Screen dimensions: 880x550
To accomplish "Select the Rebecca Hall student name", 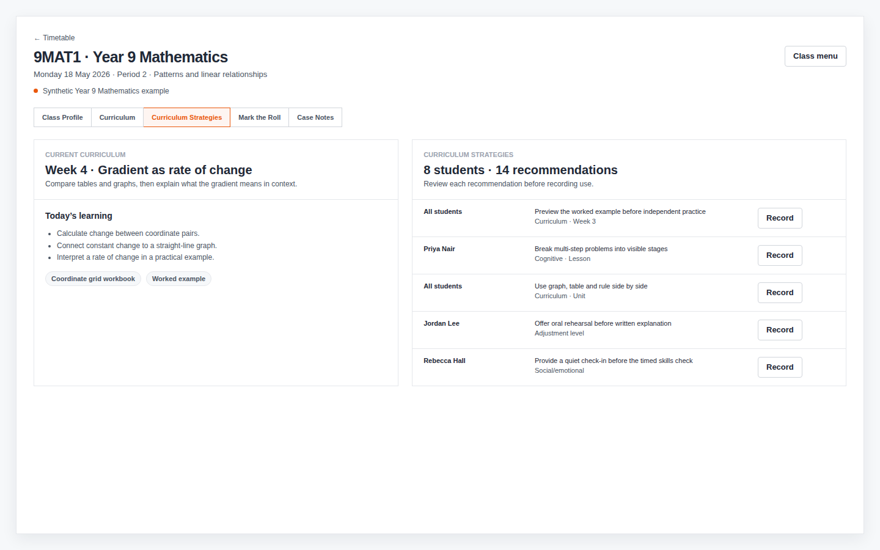I will pyautogui.click(x=444, y=361).
